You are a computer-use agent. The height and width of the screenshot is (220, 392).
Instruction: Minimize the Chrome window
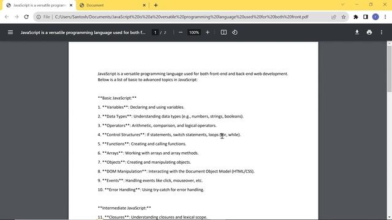click(x=356, y=4)
